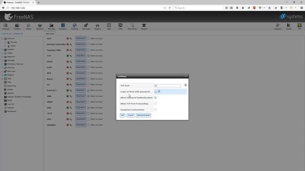Toggle Start on boot for NFS
Viewport: 305px width, 171px height.
[89, 73]
